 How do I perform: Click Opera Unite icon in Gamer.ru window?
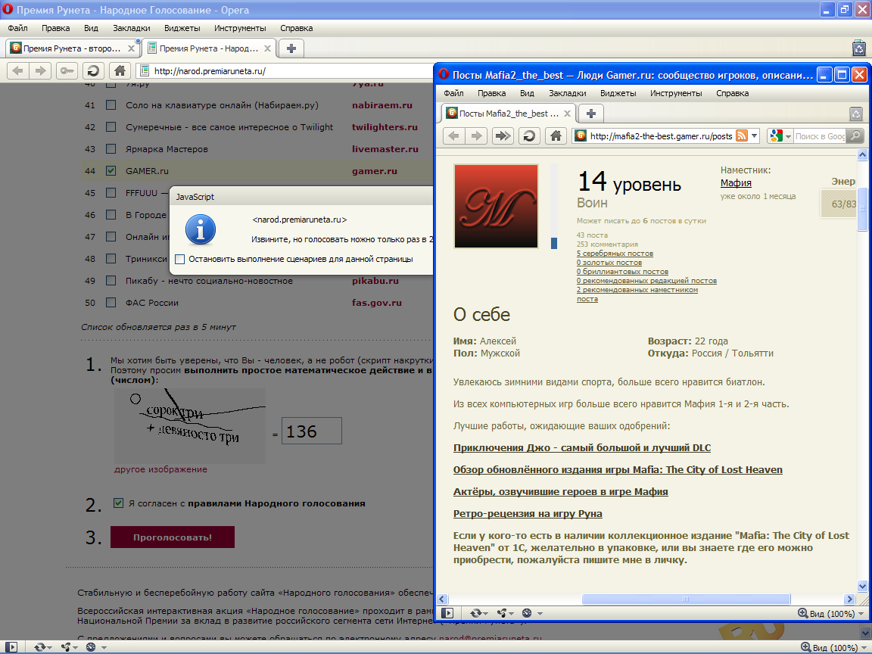click(502, 613)
